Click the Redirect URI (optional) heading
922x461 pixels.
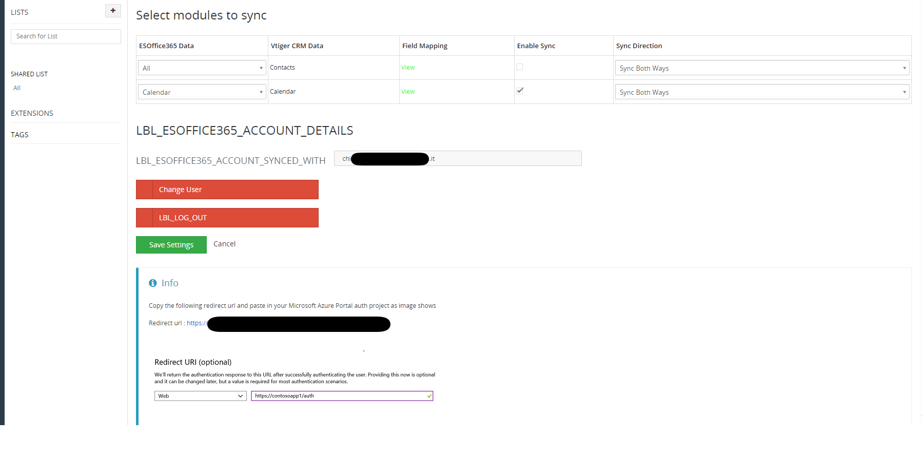click(x=193, y=362)
